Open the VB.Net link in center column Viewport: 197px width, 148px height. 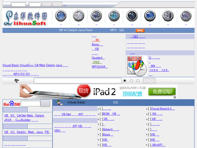[x=66, y=114]
